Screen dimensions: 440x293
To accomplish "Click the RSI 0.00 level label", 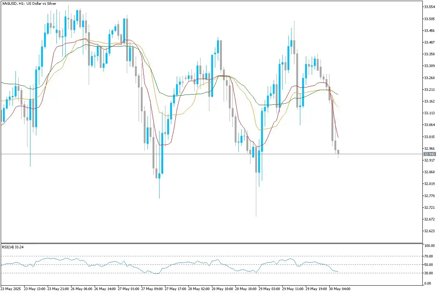I will coord(428,283).
